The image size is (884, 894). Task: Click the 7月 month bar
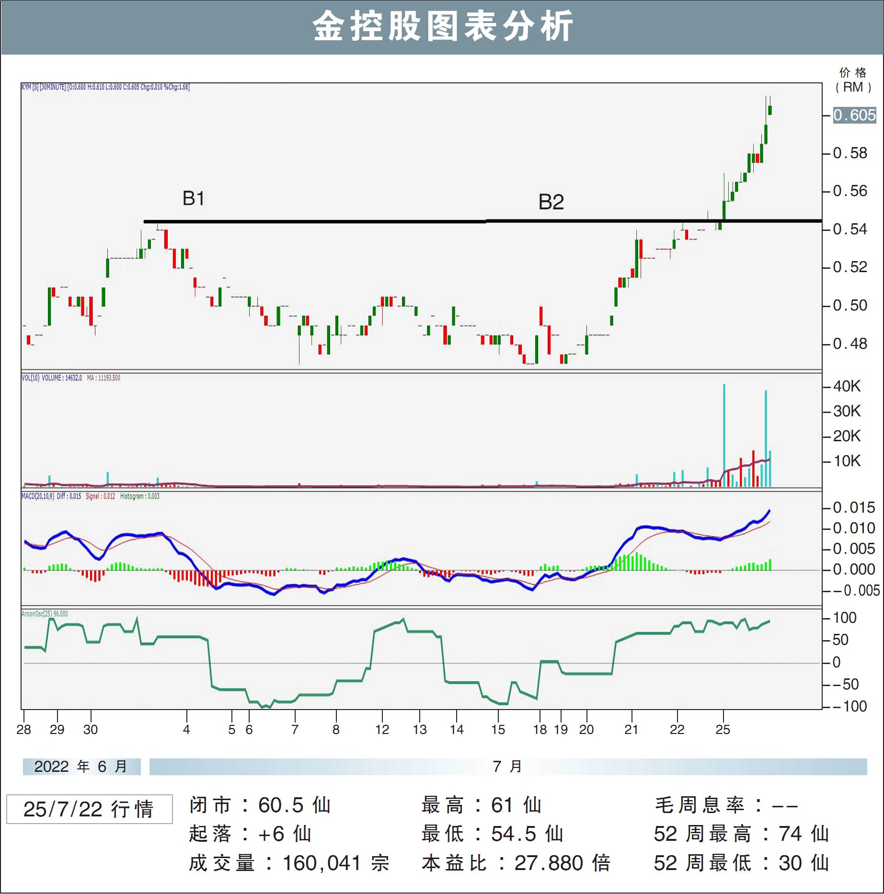pos(508,767)
